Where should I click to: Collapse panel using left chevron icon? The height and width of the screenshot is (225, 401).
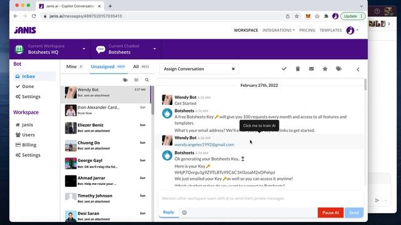pos(358,69)
